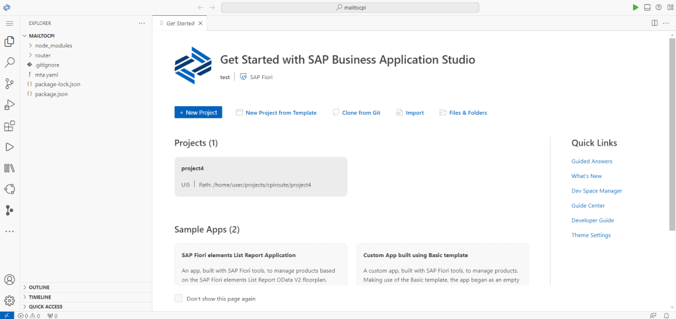
Task: Open the notifications bell in status bar
Action: click(x=666, y=316)
